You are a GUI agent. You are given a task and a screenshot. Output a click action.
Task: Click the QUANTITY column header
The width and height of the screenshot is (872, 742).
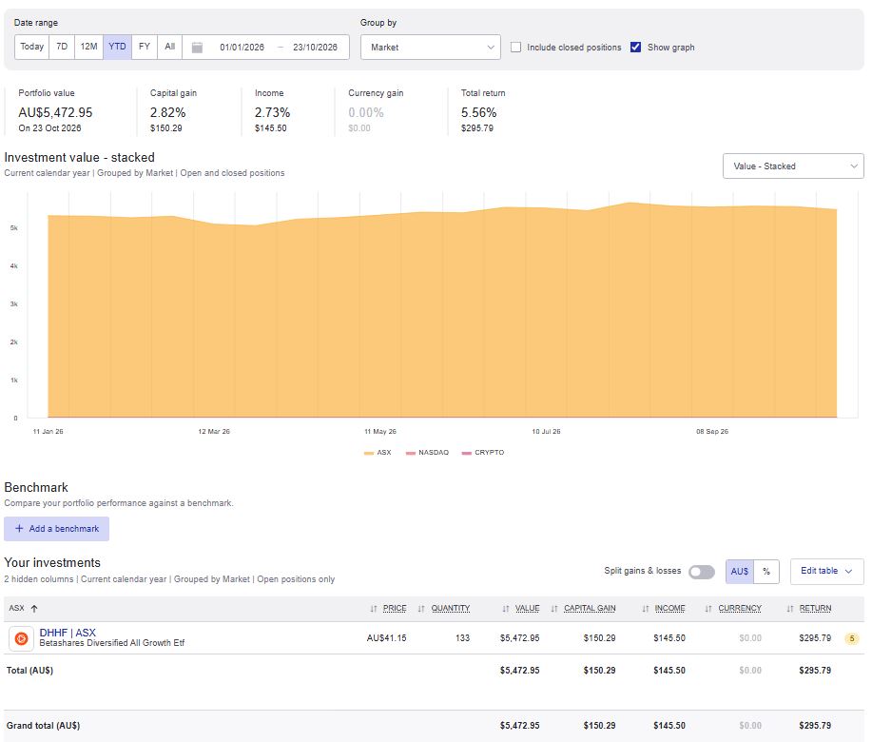(x=451, y=609)
